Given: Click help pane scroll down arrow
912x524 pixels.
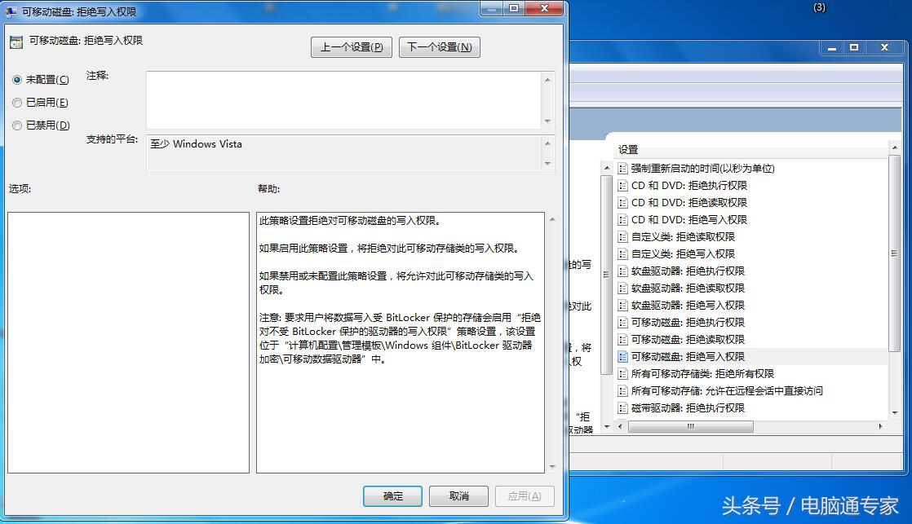Looking at the screenshot, I should [552, 466].
